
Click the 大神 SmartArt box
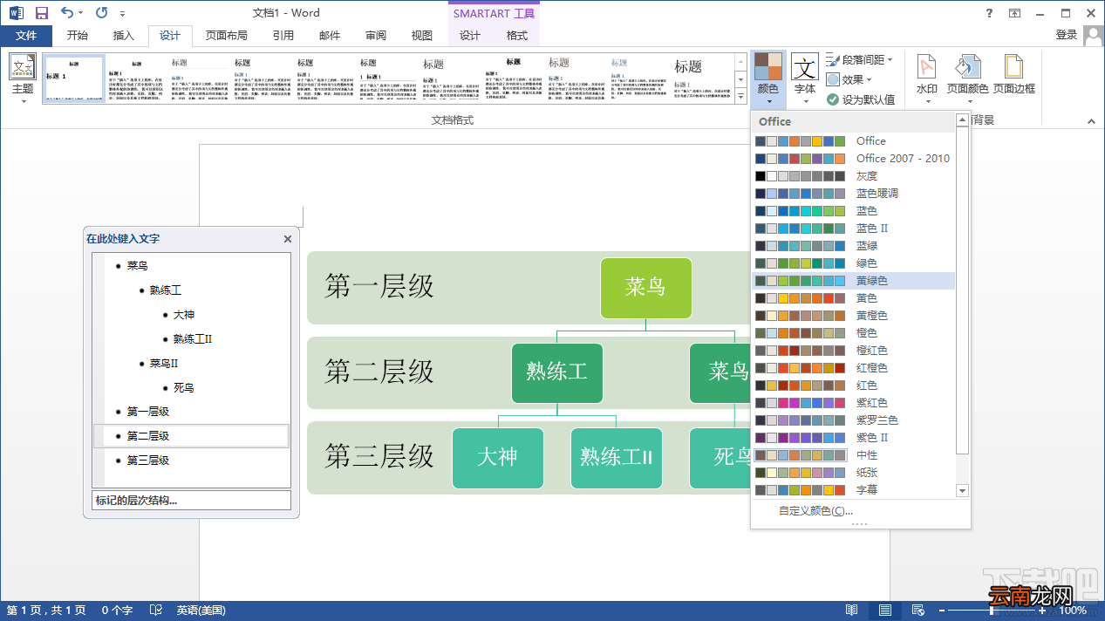pyautogui.click(x=498, y=458)
